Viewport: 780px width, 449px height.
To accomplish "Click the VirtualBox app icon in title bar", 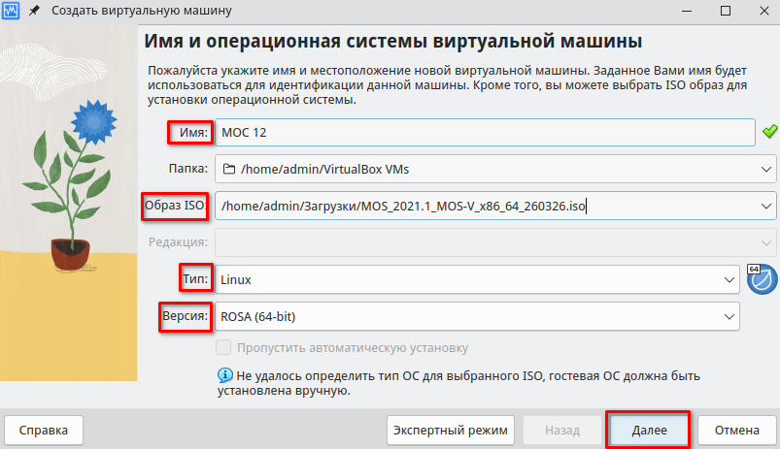I will [x=15, y=12].
